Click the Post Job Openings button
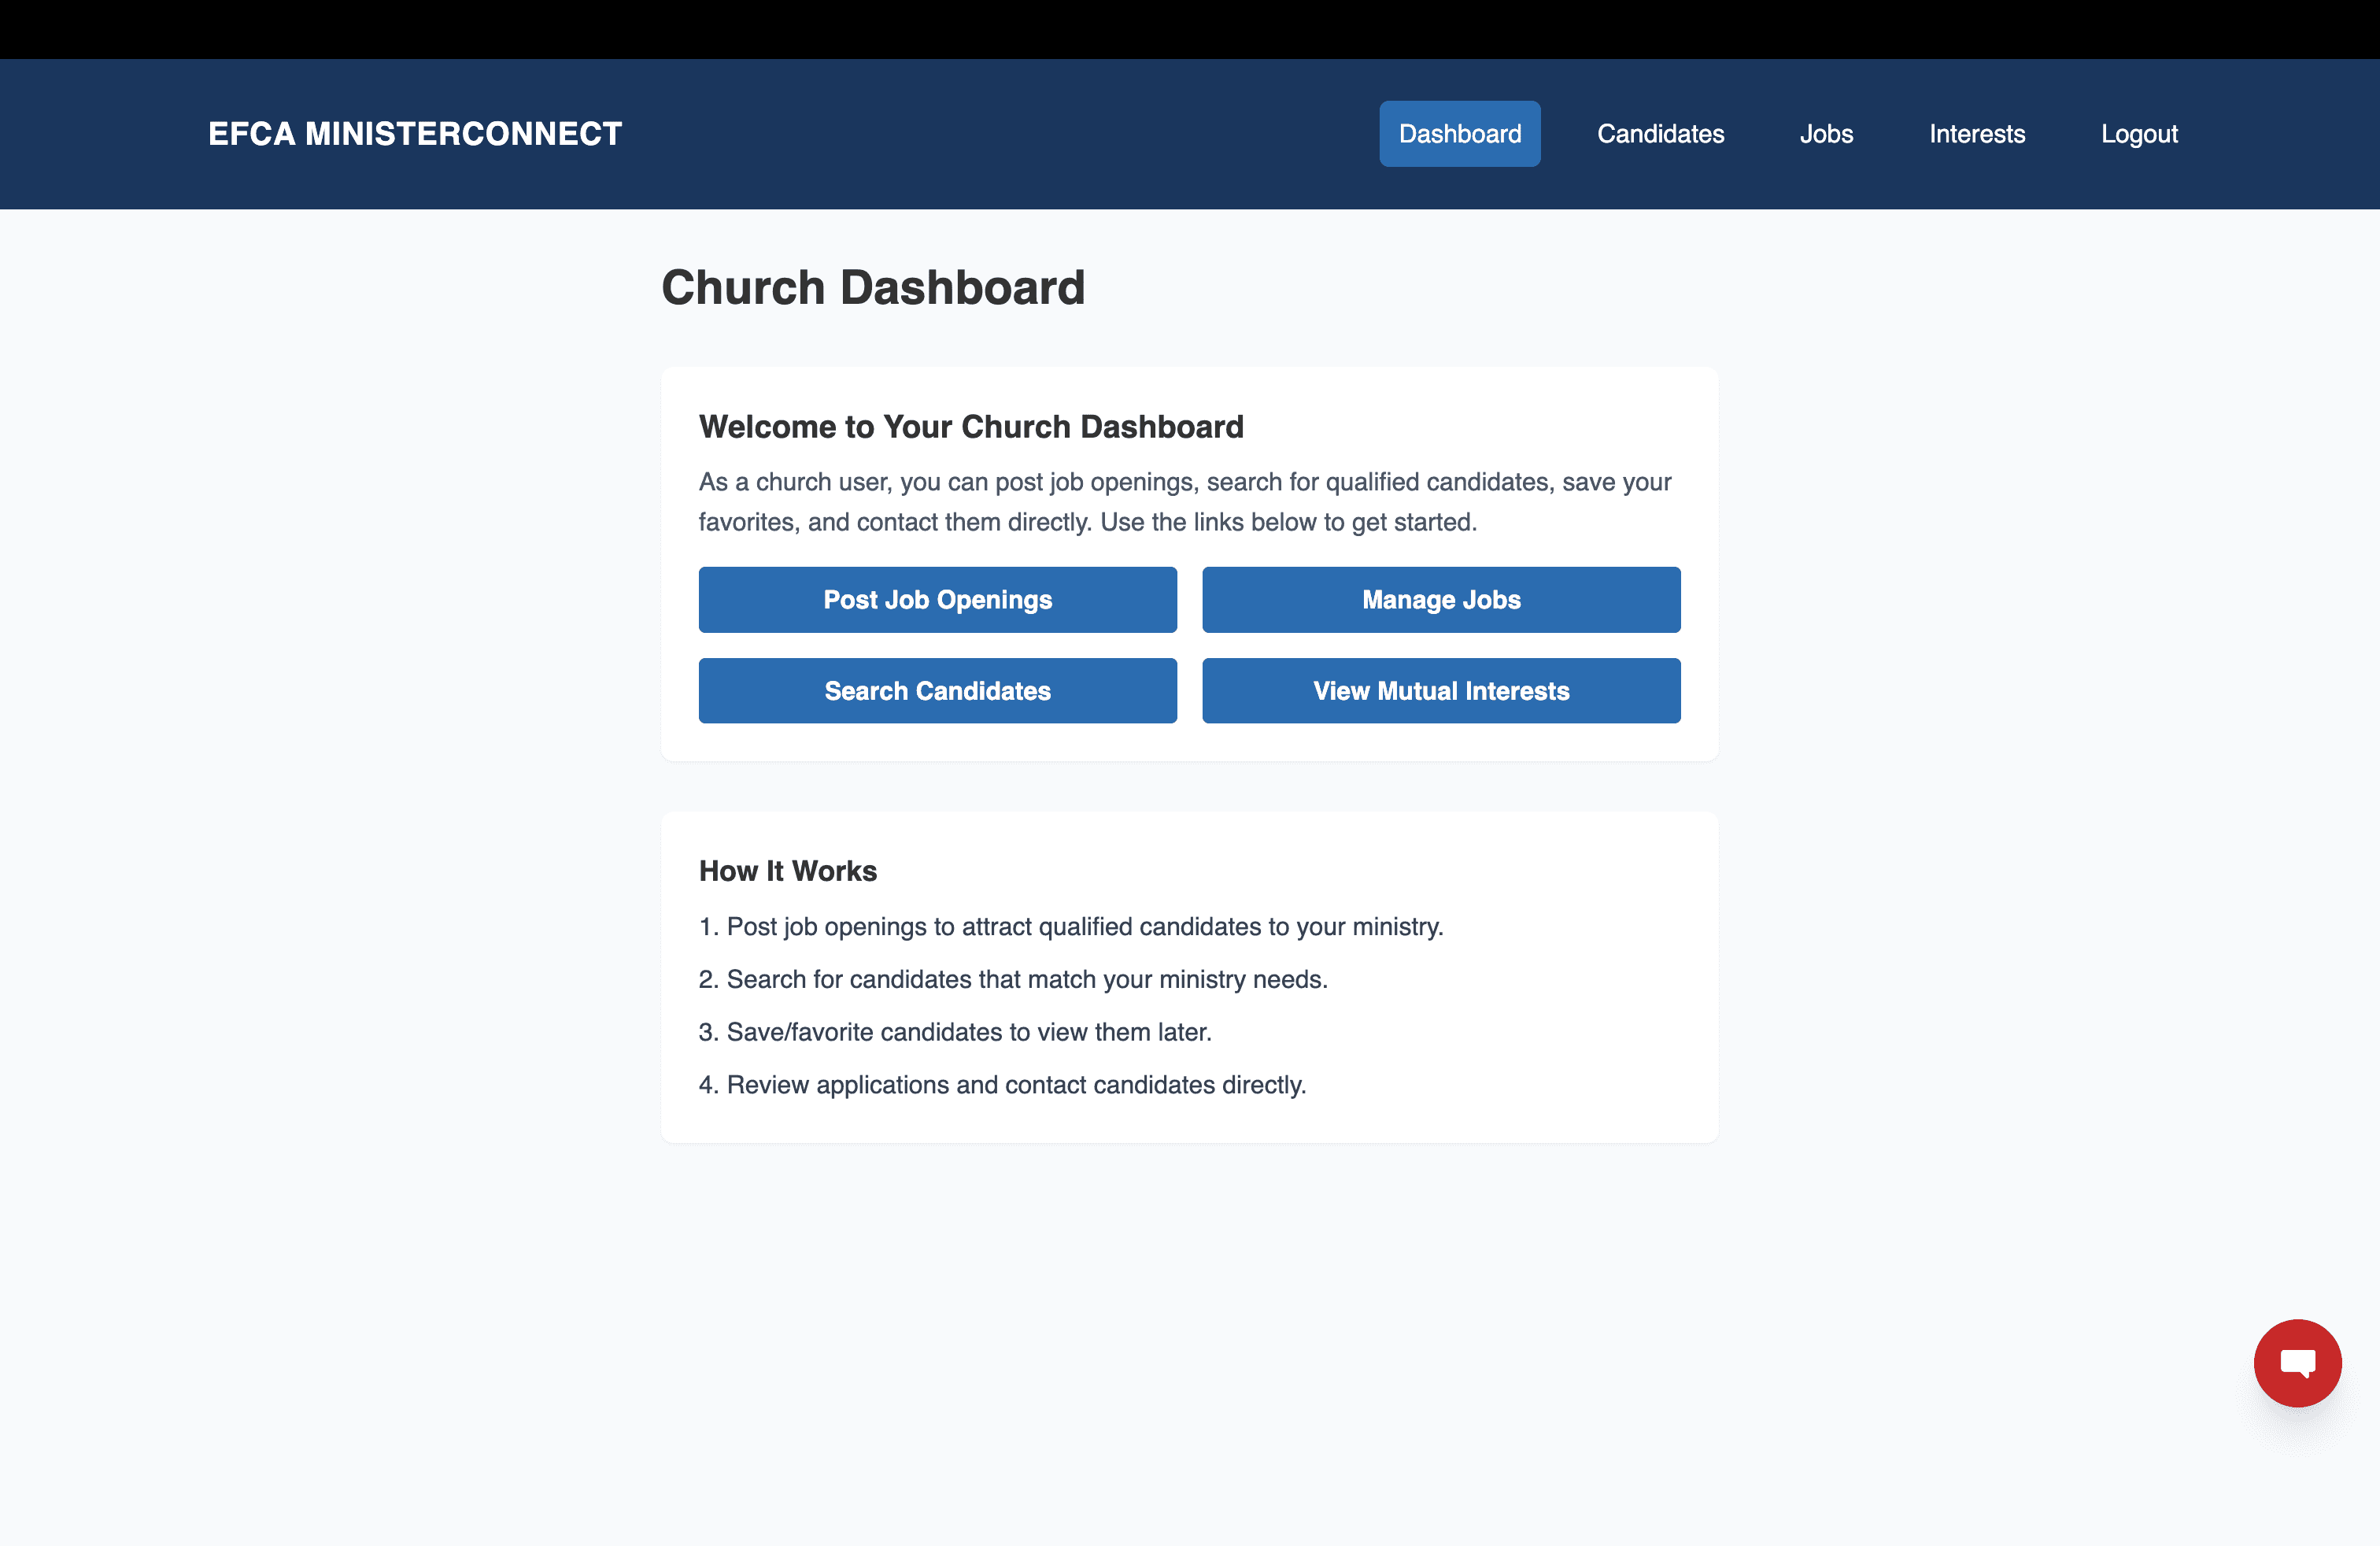2380x1546 pixels. click(x=937, y=600)
